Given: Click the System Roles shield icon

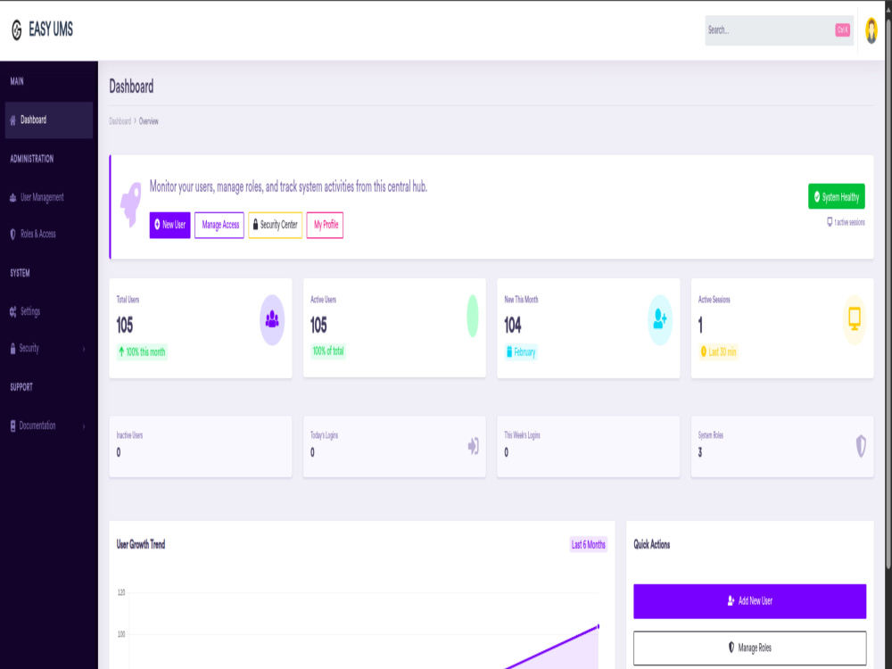Looking at the screenshot, I should point(861,446).
